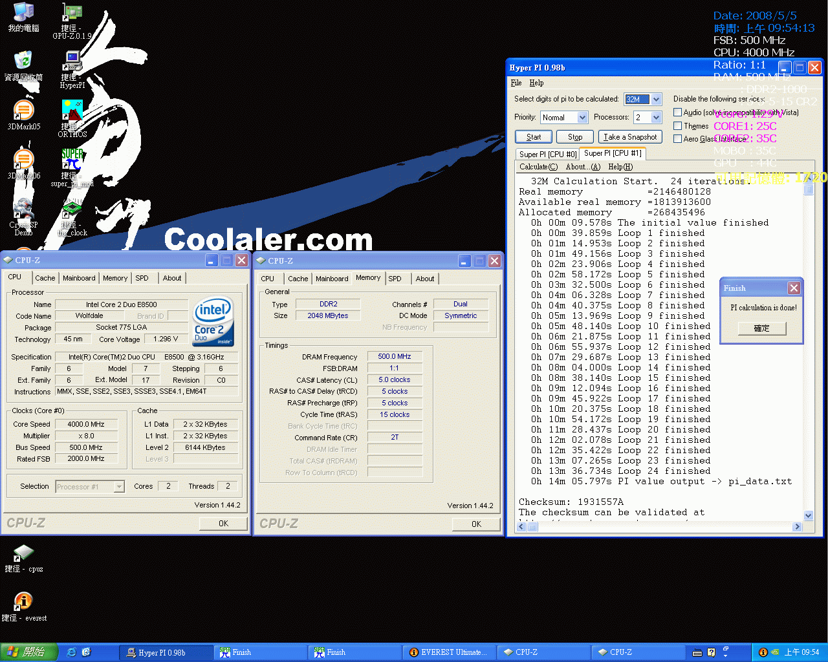The height and width of the screenshot is (662, 828).
Task: Switch to Super PI [CPU #0] tab
Action: click(x=547, y=154)
